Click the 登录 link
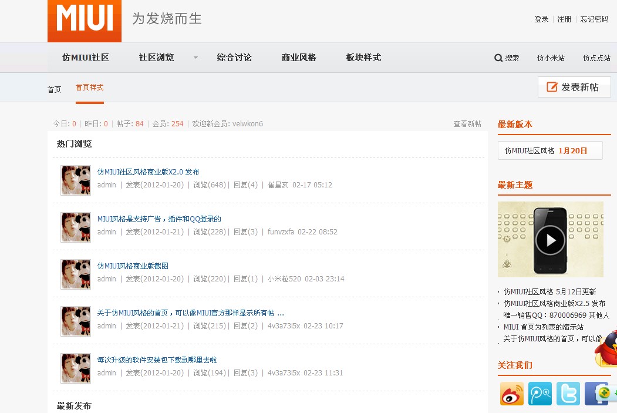The image size is (617, 413). [x=541, y=19]
